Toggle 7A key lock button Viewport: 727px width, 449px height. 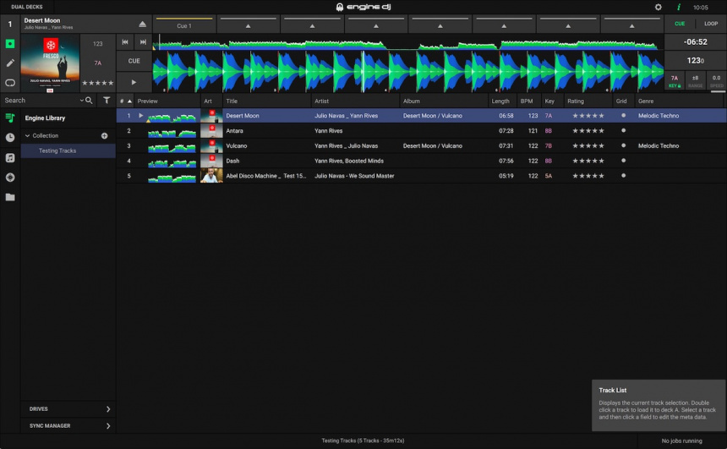click(x=675, y=80)
